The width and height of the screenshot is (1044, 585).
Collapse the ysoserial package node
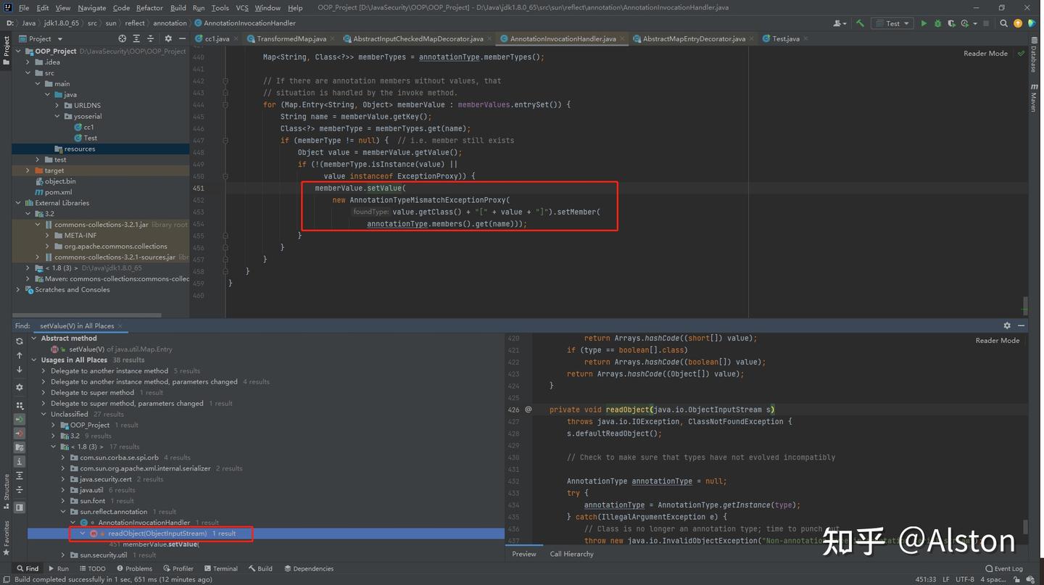pos(57,116)
